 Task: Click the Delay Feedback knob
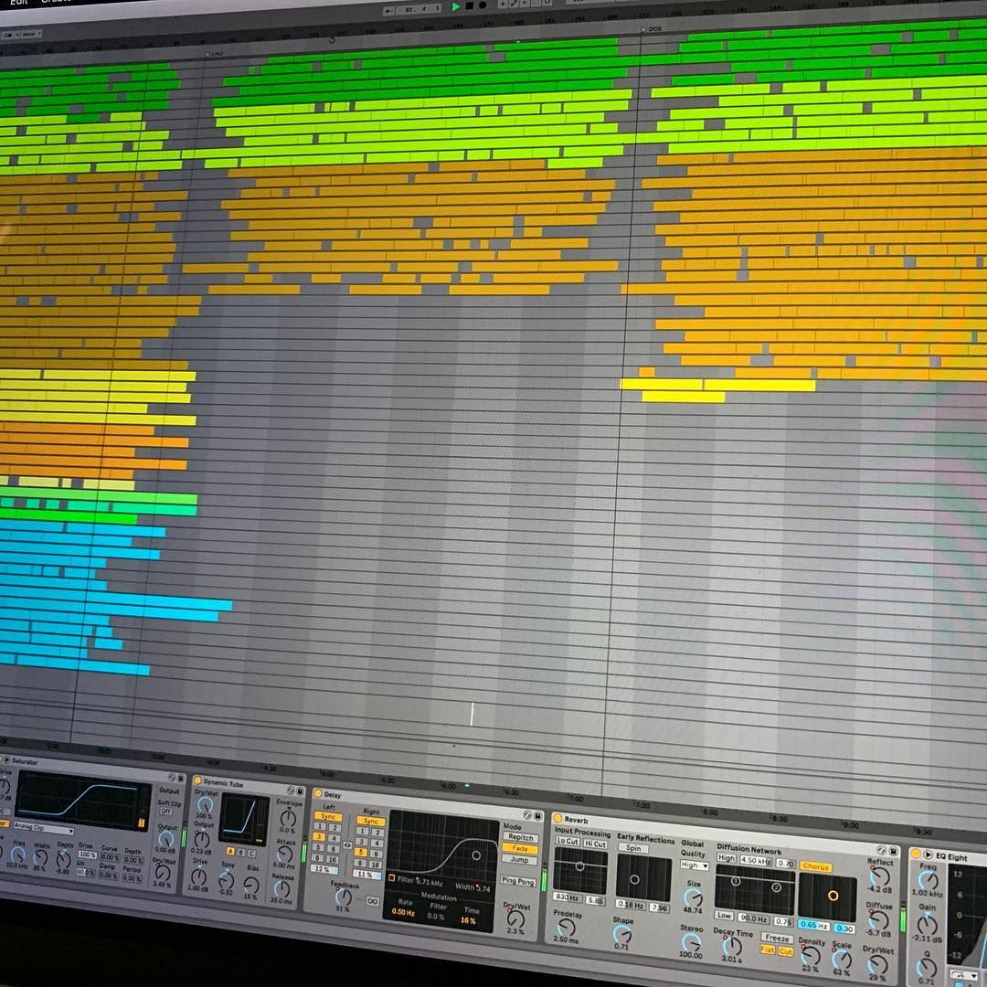click(x=343, y=897)
